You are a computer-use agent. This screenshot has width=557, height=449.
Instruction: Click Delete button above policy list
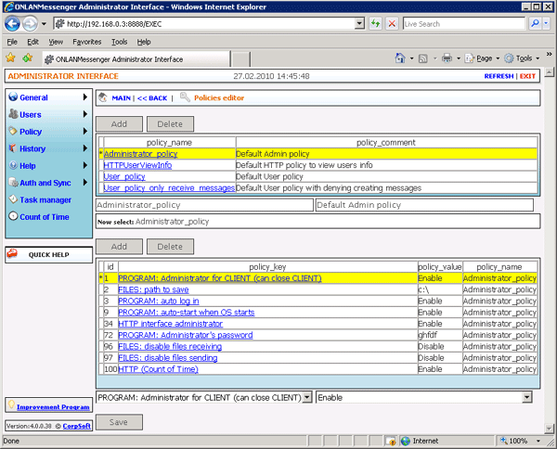(170, 124)
